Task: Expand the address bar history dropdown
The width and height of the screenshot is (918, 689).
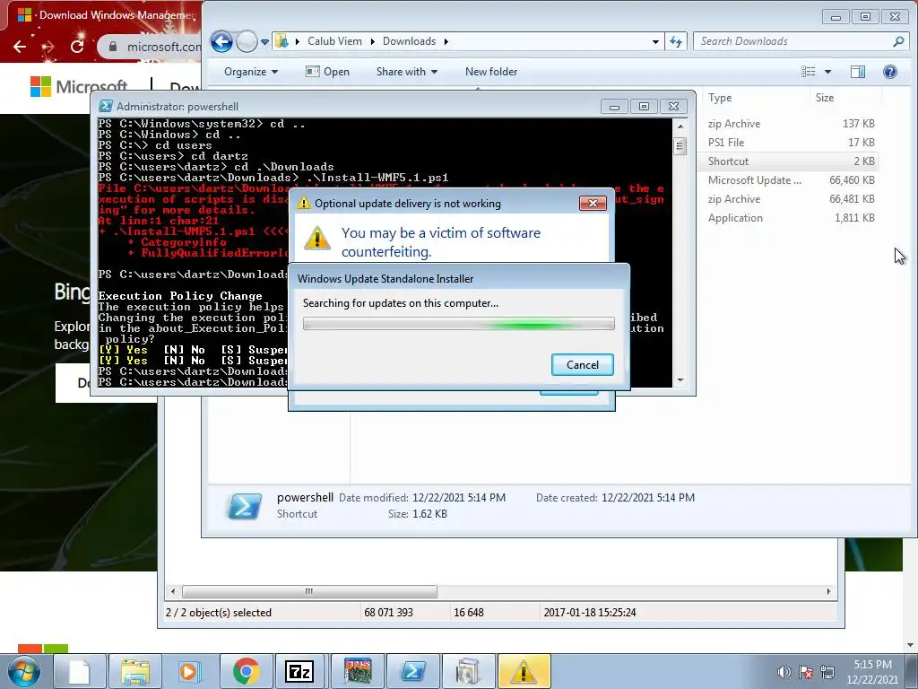Action: coord(655,41)
